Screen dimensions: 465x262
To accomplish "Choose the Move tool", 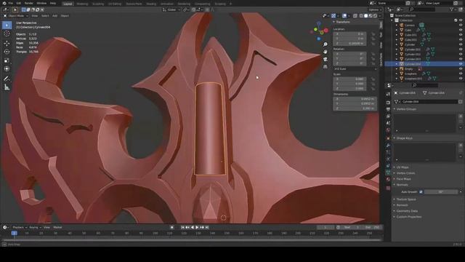I will (7, 43).
